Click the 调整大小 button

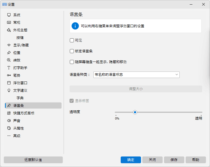point(136,89)
